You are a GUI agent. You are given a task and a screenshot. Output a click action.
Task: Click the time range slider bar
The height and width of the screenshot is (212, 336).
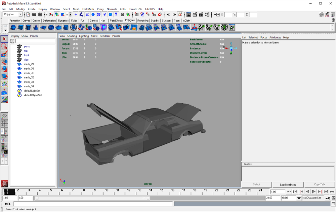(92, 198)
